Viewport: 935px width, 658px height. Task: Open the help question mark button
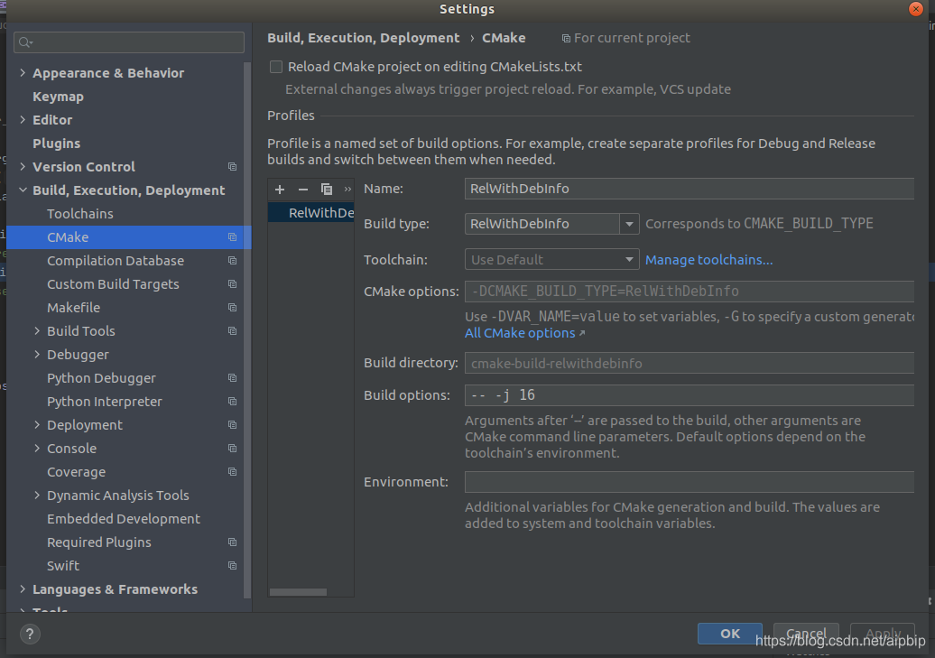(x=30, y=634)
